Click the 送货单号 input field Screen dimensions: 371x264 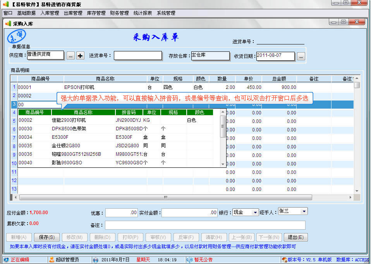pos(138,56)
